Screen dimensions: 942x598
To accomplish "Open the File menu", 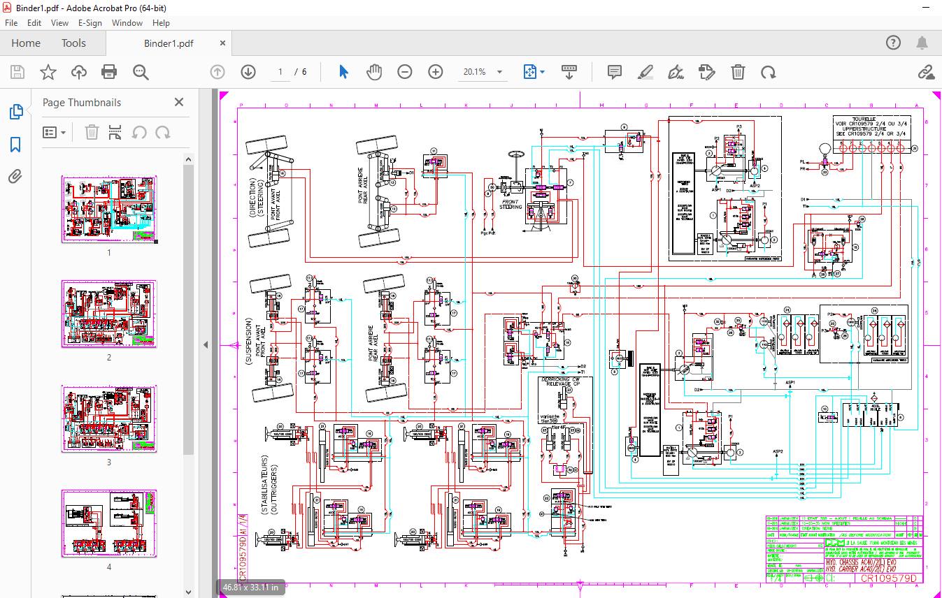I will [11, 23].
